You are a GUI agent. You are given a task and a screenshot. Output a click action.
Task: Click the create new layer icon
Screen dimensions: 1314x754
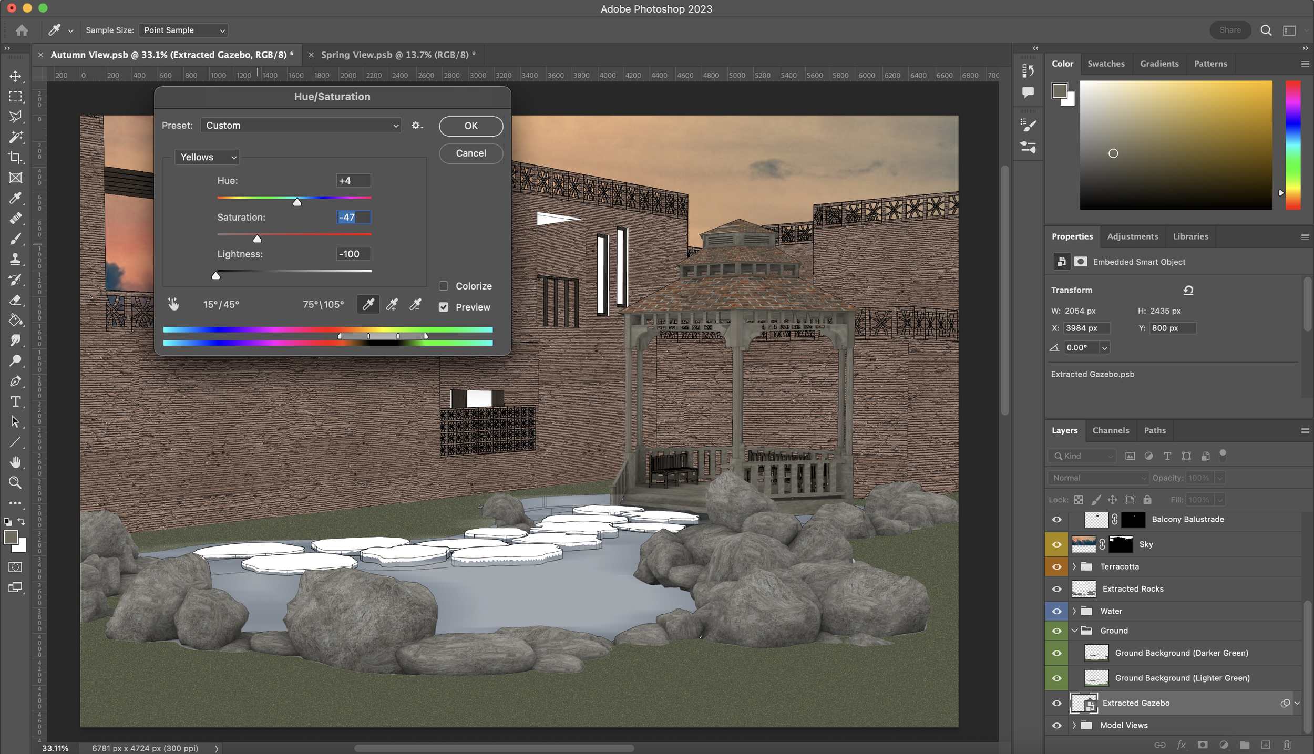coord(1266,745)
